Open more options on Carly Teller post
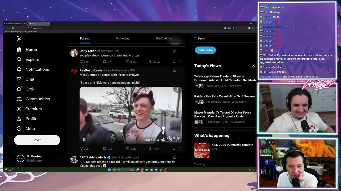This screenshot has width=341, height=191. [180, 51]
